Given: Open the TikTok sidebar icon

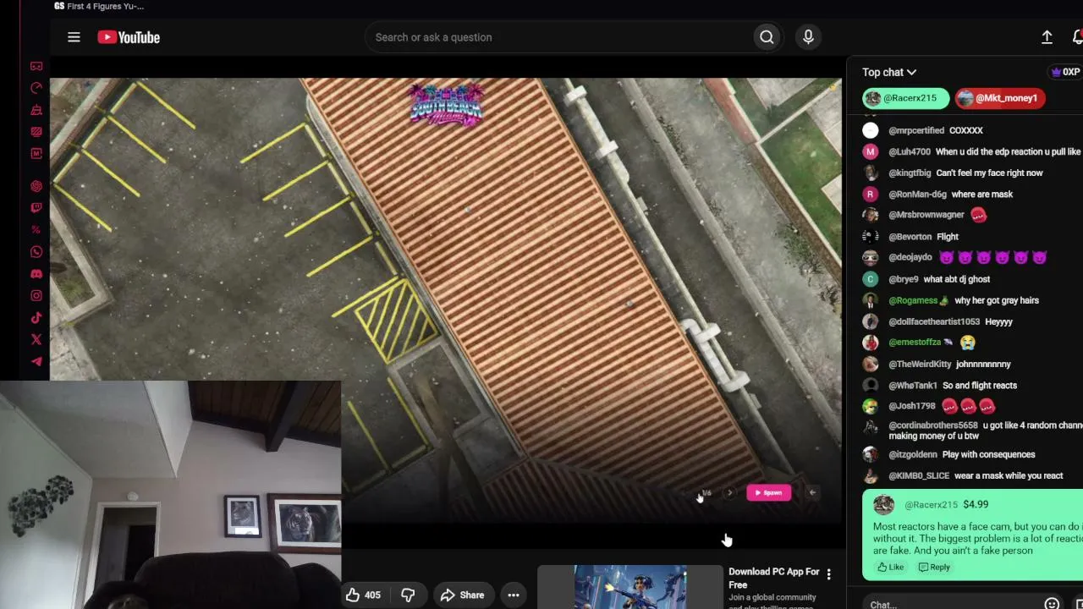Looking at the screenshot, I should pos(36,318).
